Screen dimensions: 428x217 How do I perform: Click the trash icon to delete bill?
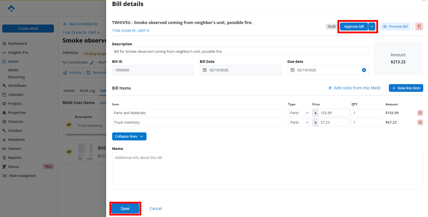pos(419,27)
